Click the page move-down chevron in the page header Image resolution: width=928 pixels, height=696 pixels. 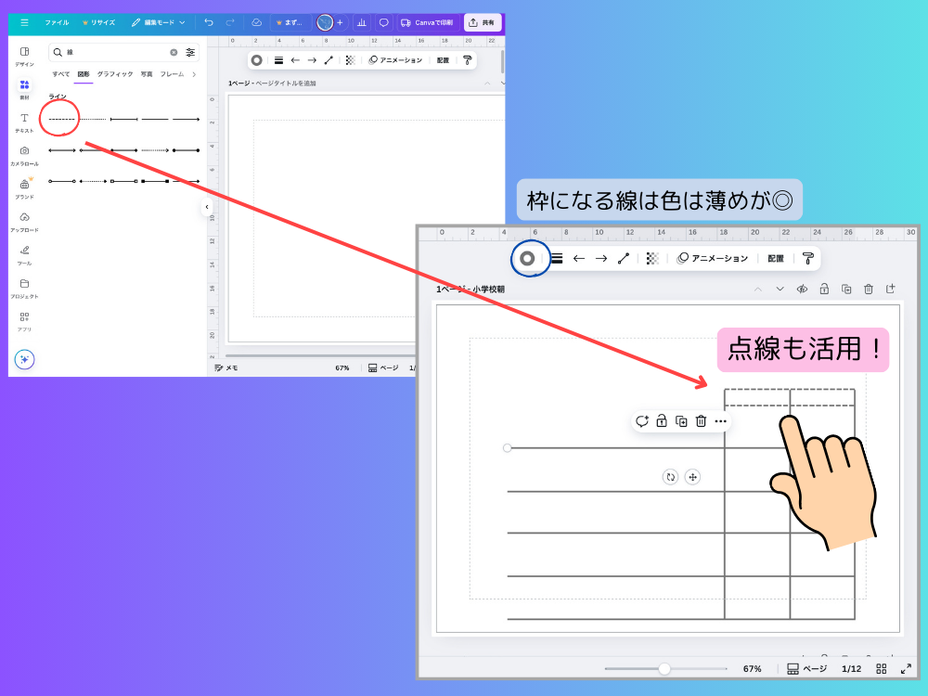(780, 290)
